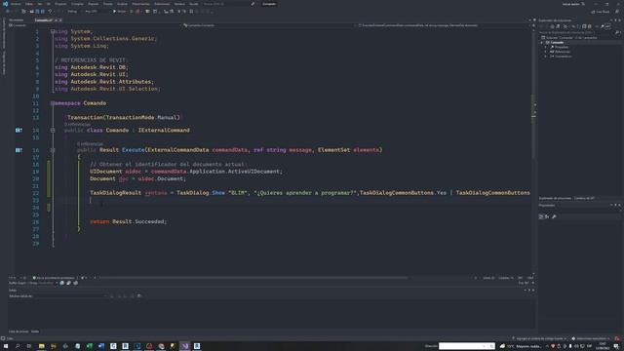Open the Herramientas menu
This screenshot has width=624, height=351.
pos(140,4)
